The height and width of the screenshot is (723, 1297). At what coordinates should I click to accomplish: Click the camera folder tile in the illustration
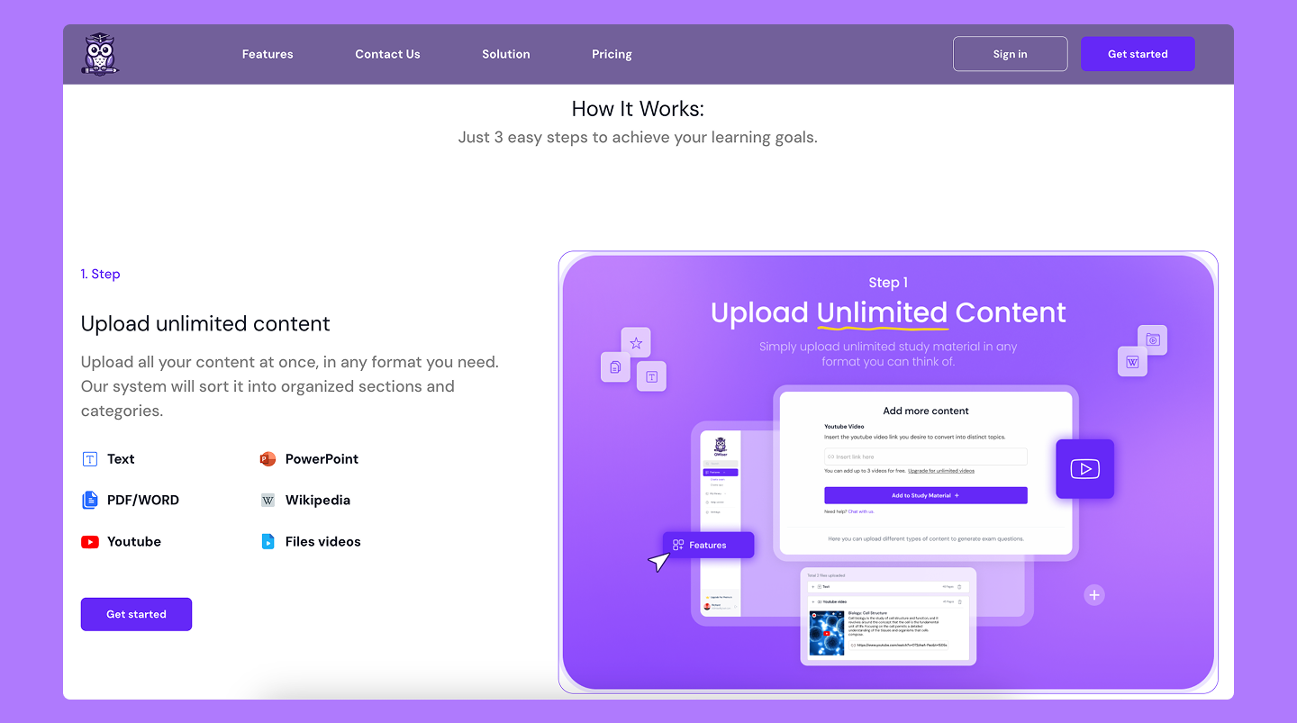[x=1152, y=340]
